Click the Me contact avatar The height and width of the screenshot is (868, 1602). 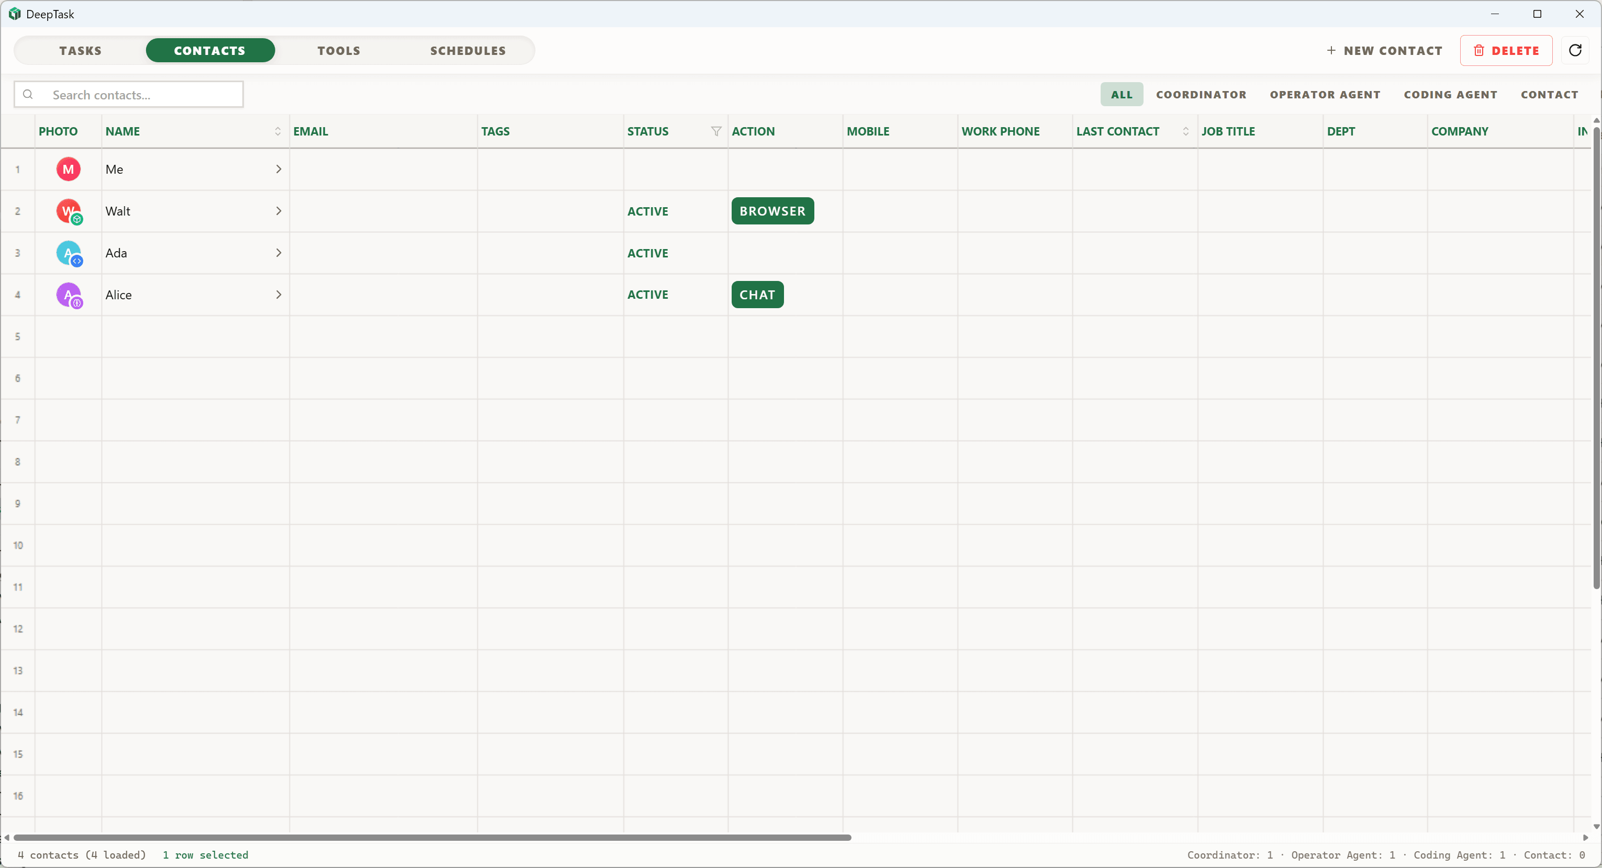click(x=69, y=168)
